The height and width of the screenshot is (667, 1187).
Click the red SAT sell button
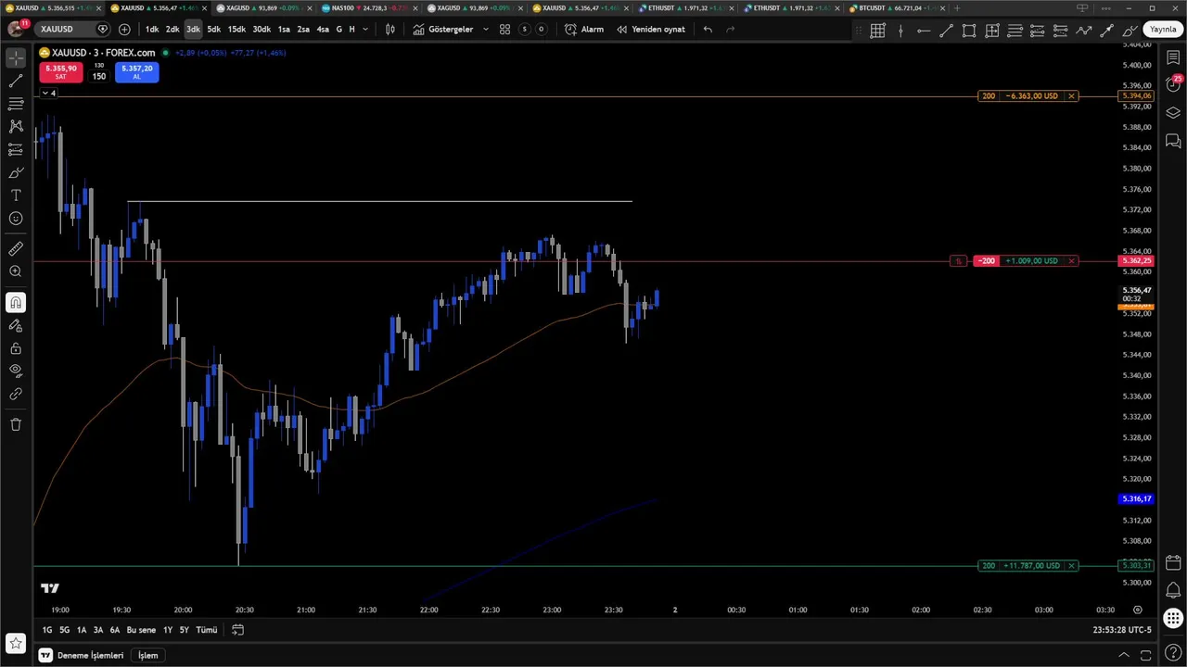(x=60, y=72)
